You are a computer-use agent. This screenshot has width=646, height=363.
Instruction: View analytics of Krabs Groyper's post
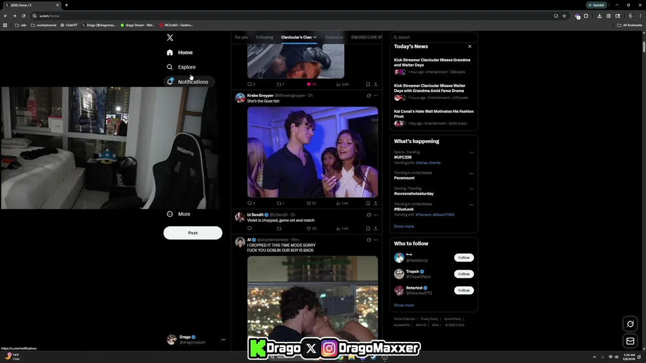click(x=342, y=203)
